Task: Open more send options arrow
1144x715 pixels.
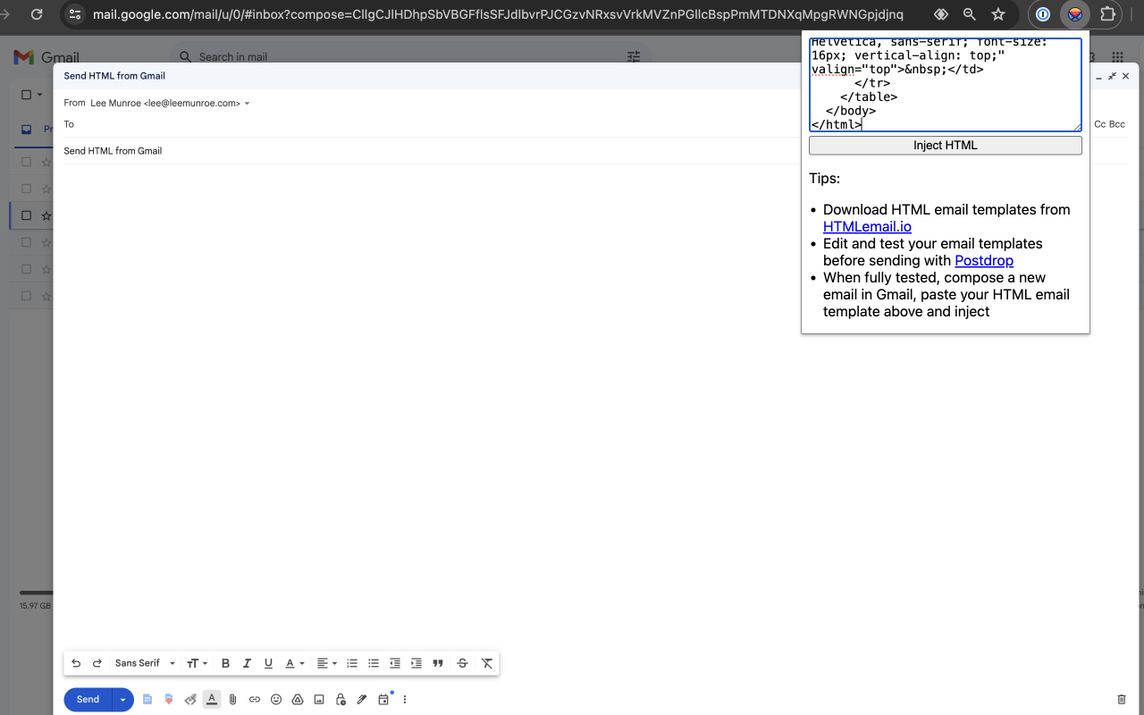Action: 122,700
